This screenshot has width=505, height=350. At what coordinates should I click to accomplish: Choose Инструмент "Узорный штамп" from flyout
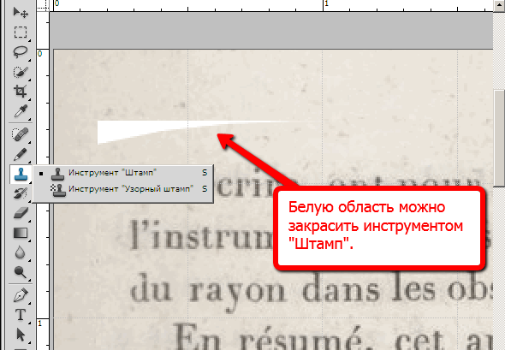click(x=122, y=189)
